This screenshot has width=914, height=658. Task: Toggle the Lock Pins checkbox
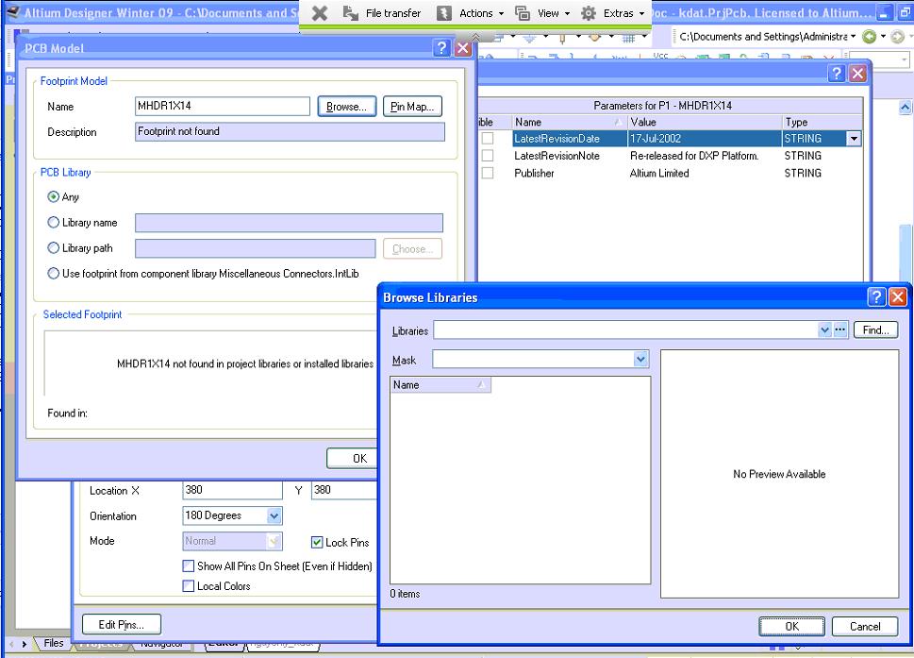point(317,543)
